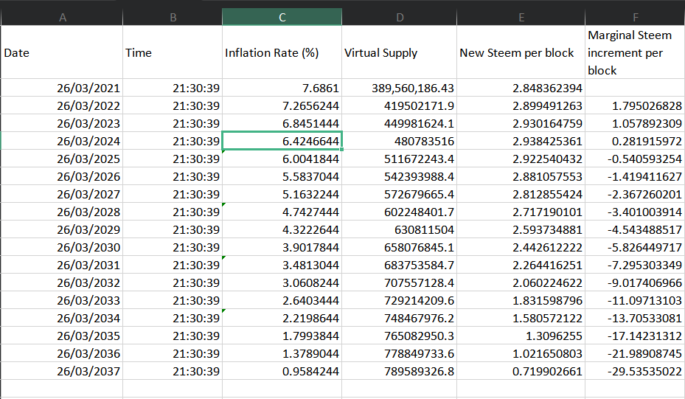Select inflation rate cell 6.8451444
Image resolution: width=685 pixels, height=399 pixels.
[282, 123]
